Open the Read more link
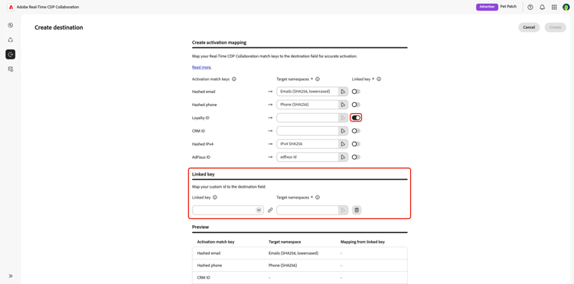Viewport: 574px width, 284px height. 202,67
